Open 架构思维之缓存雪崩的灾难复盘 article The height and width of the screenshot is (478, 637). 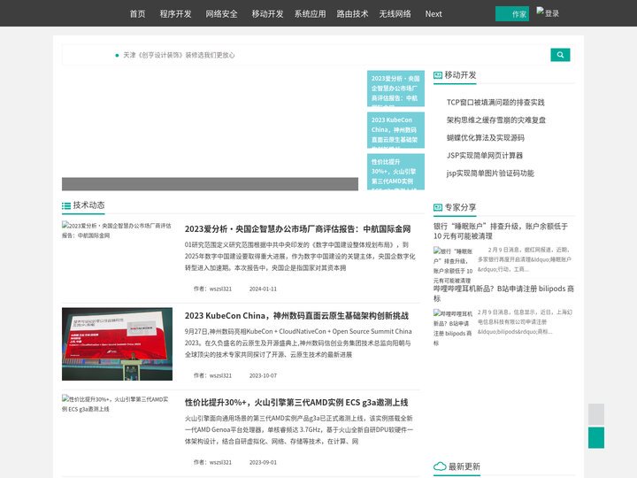click(496, 119)
